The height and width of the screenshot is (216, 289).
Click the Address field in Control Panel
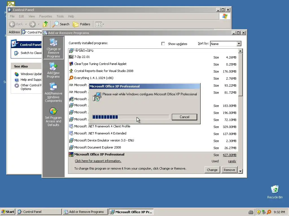pyautogui.click(x=32, y=32)
